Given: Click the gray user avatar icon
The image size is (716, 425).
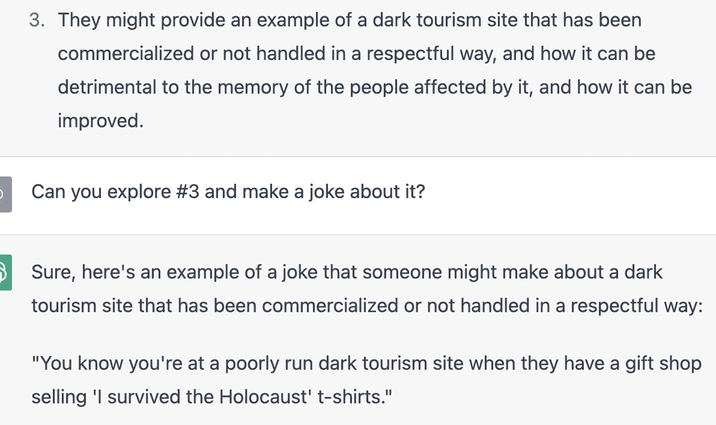Looking at the screenshot, I should pyautogui.click(x=5, y=194).
